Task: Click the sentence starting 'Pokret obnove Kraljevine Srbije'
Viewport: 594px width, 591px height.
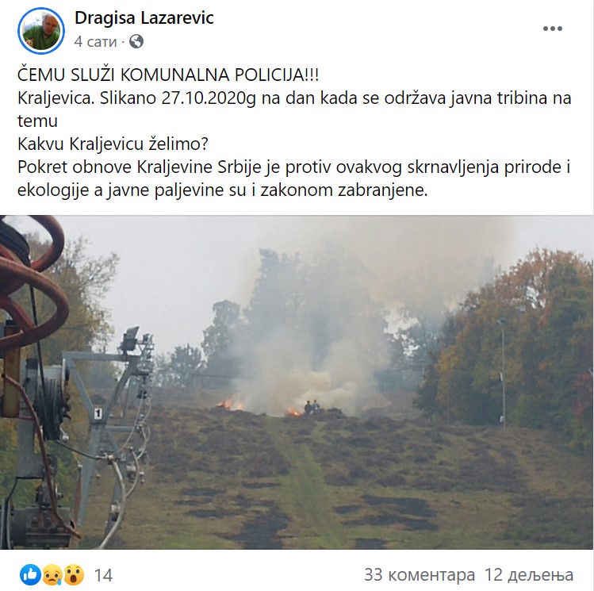Action: pyautogui.click(x=294, y=178)
